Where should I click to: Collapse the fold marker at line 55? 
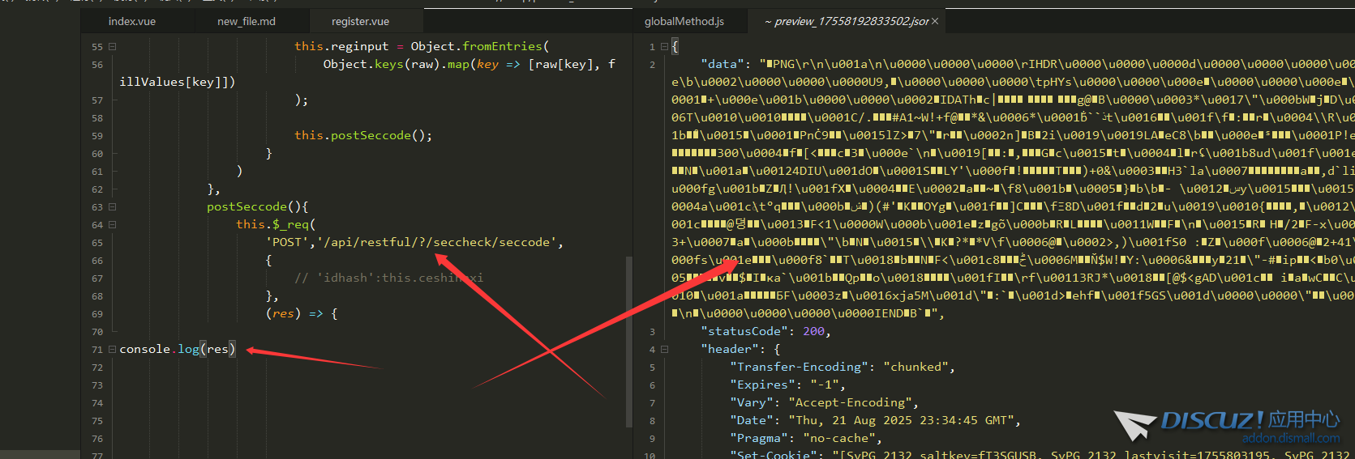[113, 47]
